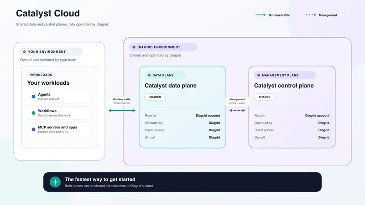Click Operated by row in control plane

click(292, 123)
